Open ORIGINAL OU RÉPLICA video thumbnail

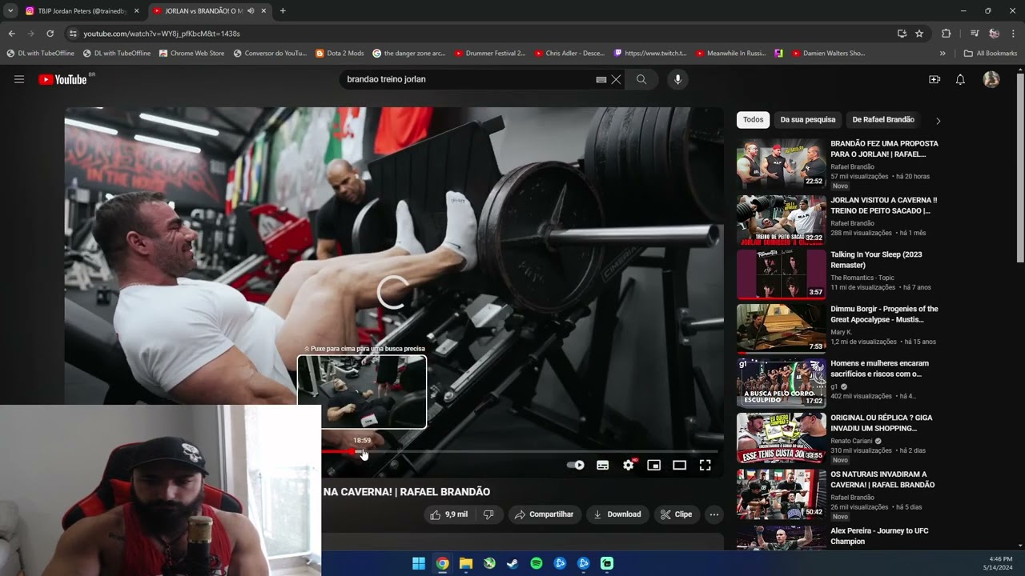click(781, 438)
